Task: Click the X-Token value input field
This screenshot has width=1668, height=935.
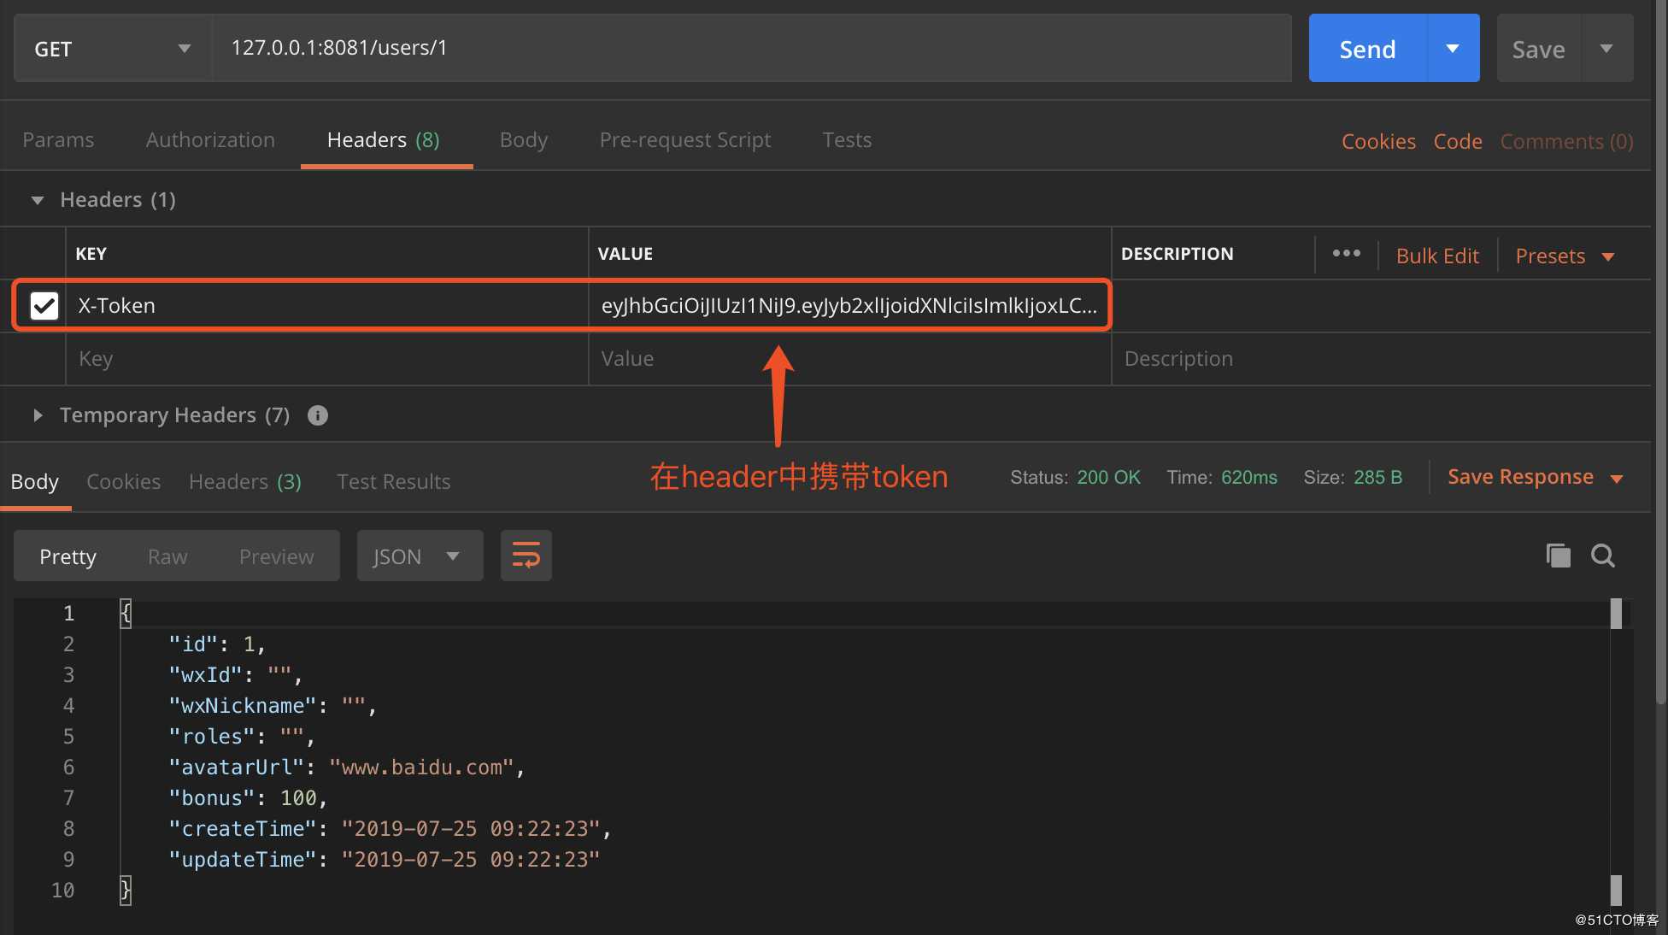Action: coord(847,305)
